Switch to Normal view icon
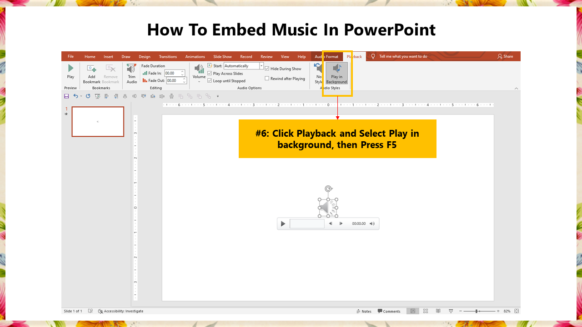Image resolution: width=582 pixels, height=327 pixels. 413,311
